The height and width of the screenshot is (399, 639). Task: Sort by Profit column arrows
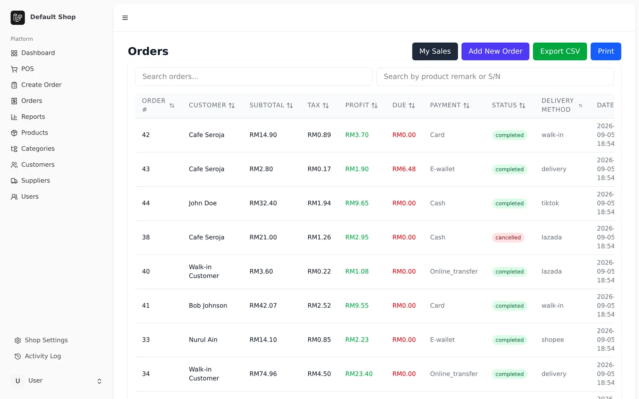pyautogui.click(x=375, y=105)
